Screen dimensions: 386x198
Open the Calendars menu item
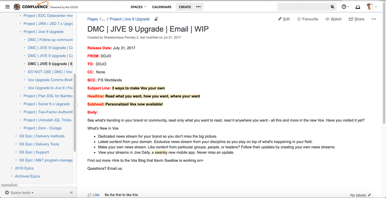click(162, 7)
